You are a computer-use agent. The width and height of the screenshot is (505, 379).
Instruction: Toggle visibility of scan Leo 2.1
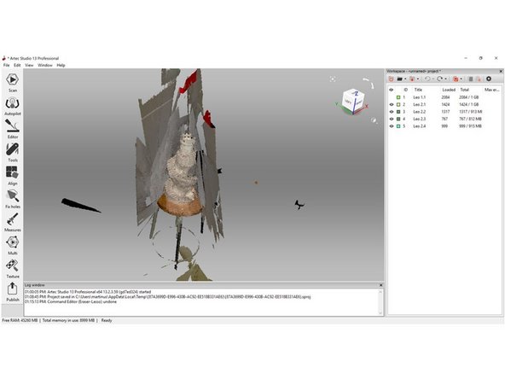[392, 104]
